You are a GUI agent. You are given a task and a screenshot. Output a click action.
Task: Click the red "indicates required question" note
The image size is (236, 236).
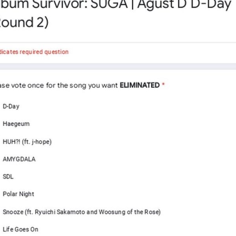34,52
